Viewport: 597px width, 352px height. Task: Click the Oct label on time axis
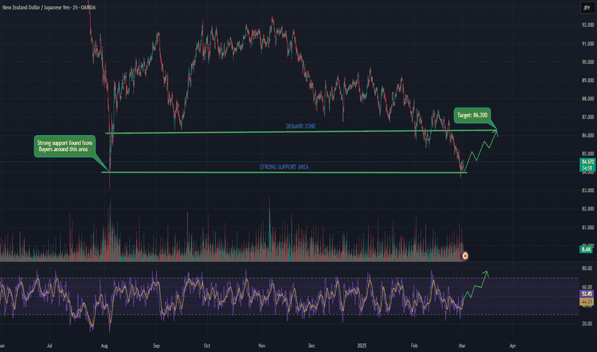pos(207,346)
